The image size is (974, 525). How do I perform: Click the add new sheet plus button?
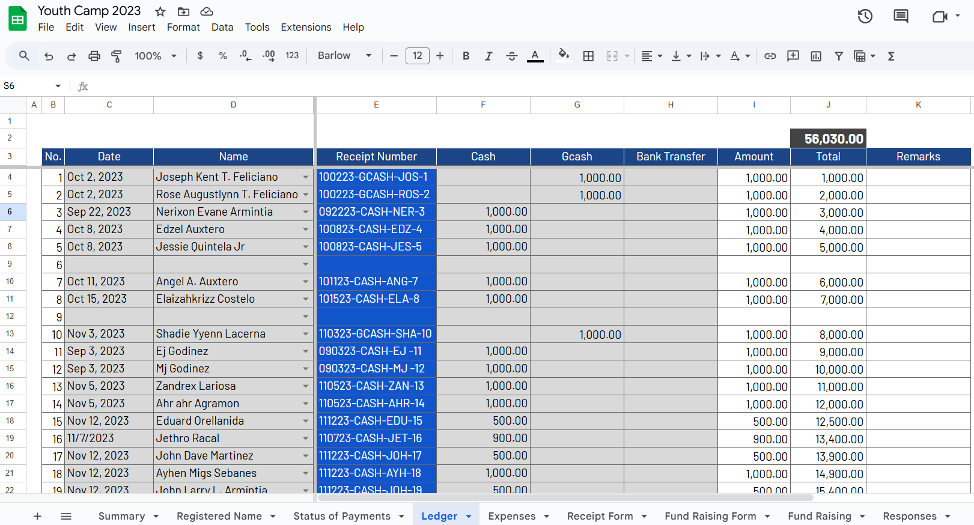tap(37, 516)
